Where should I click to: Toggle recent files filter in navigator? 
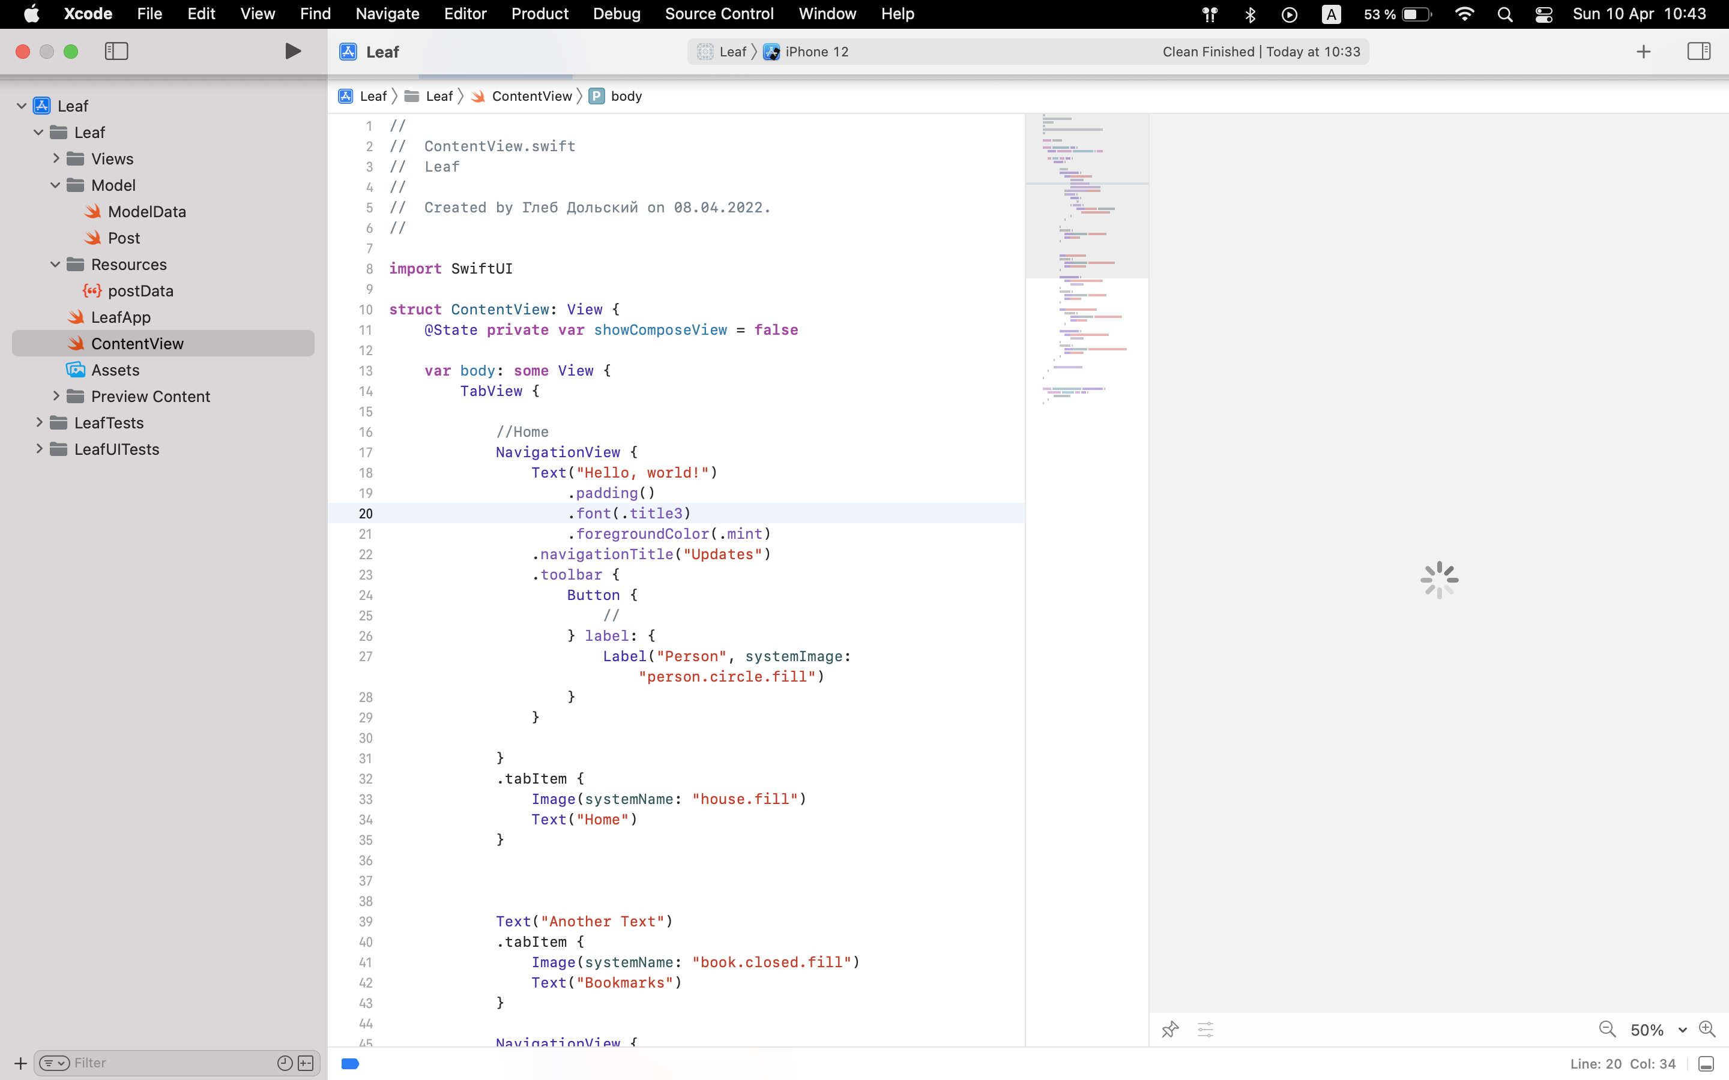click(x=285, y=1063)
